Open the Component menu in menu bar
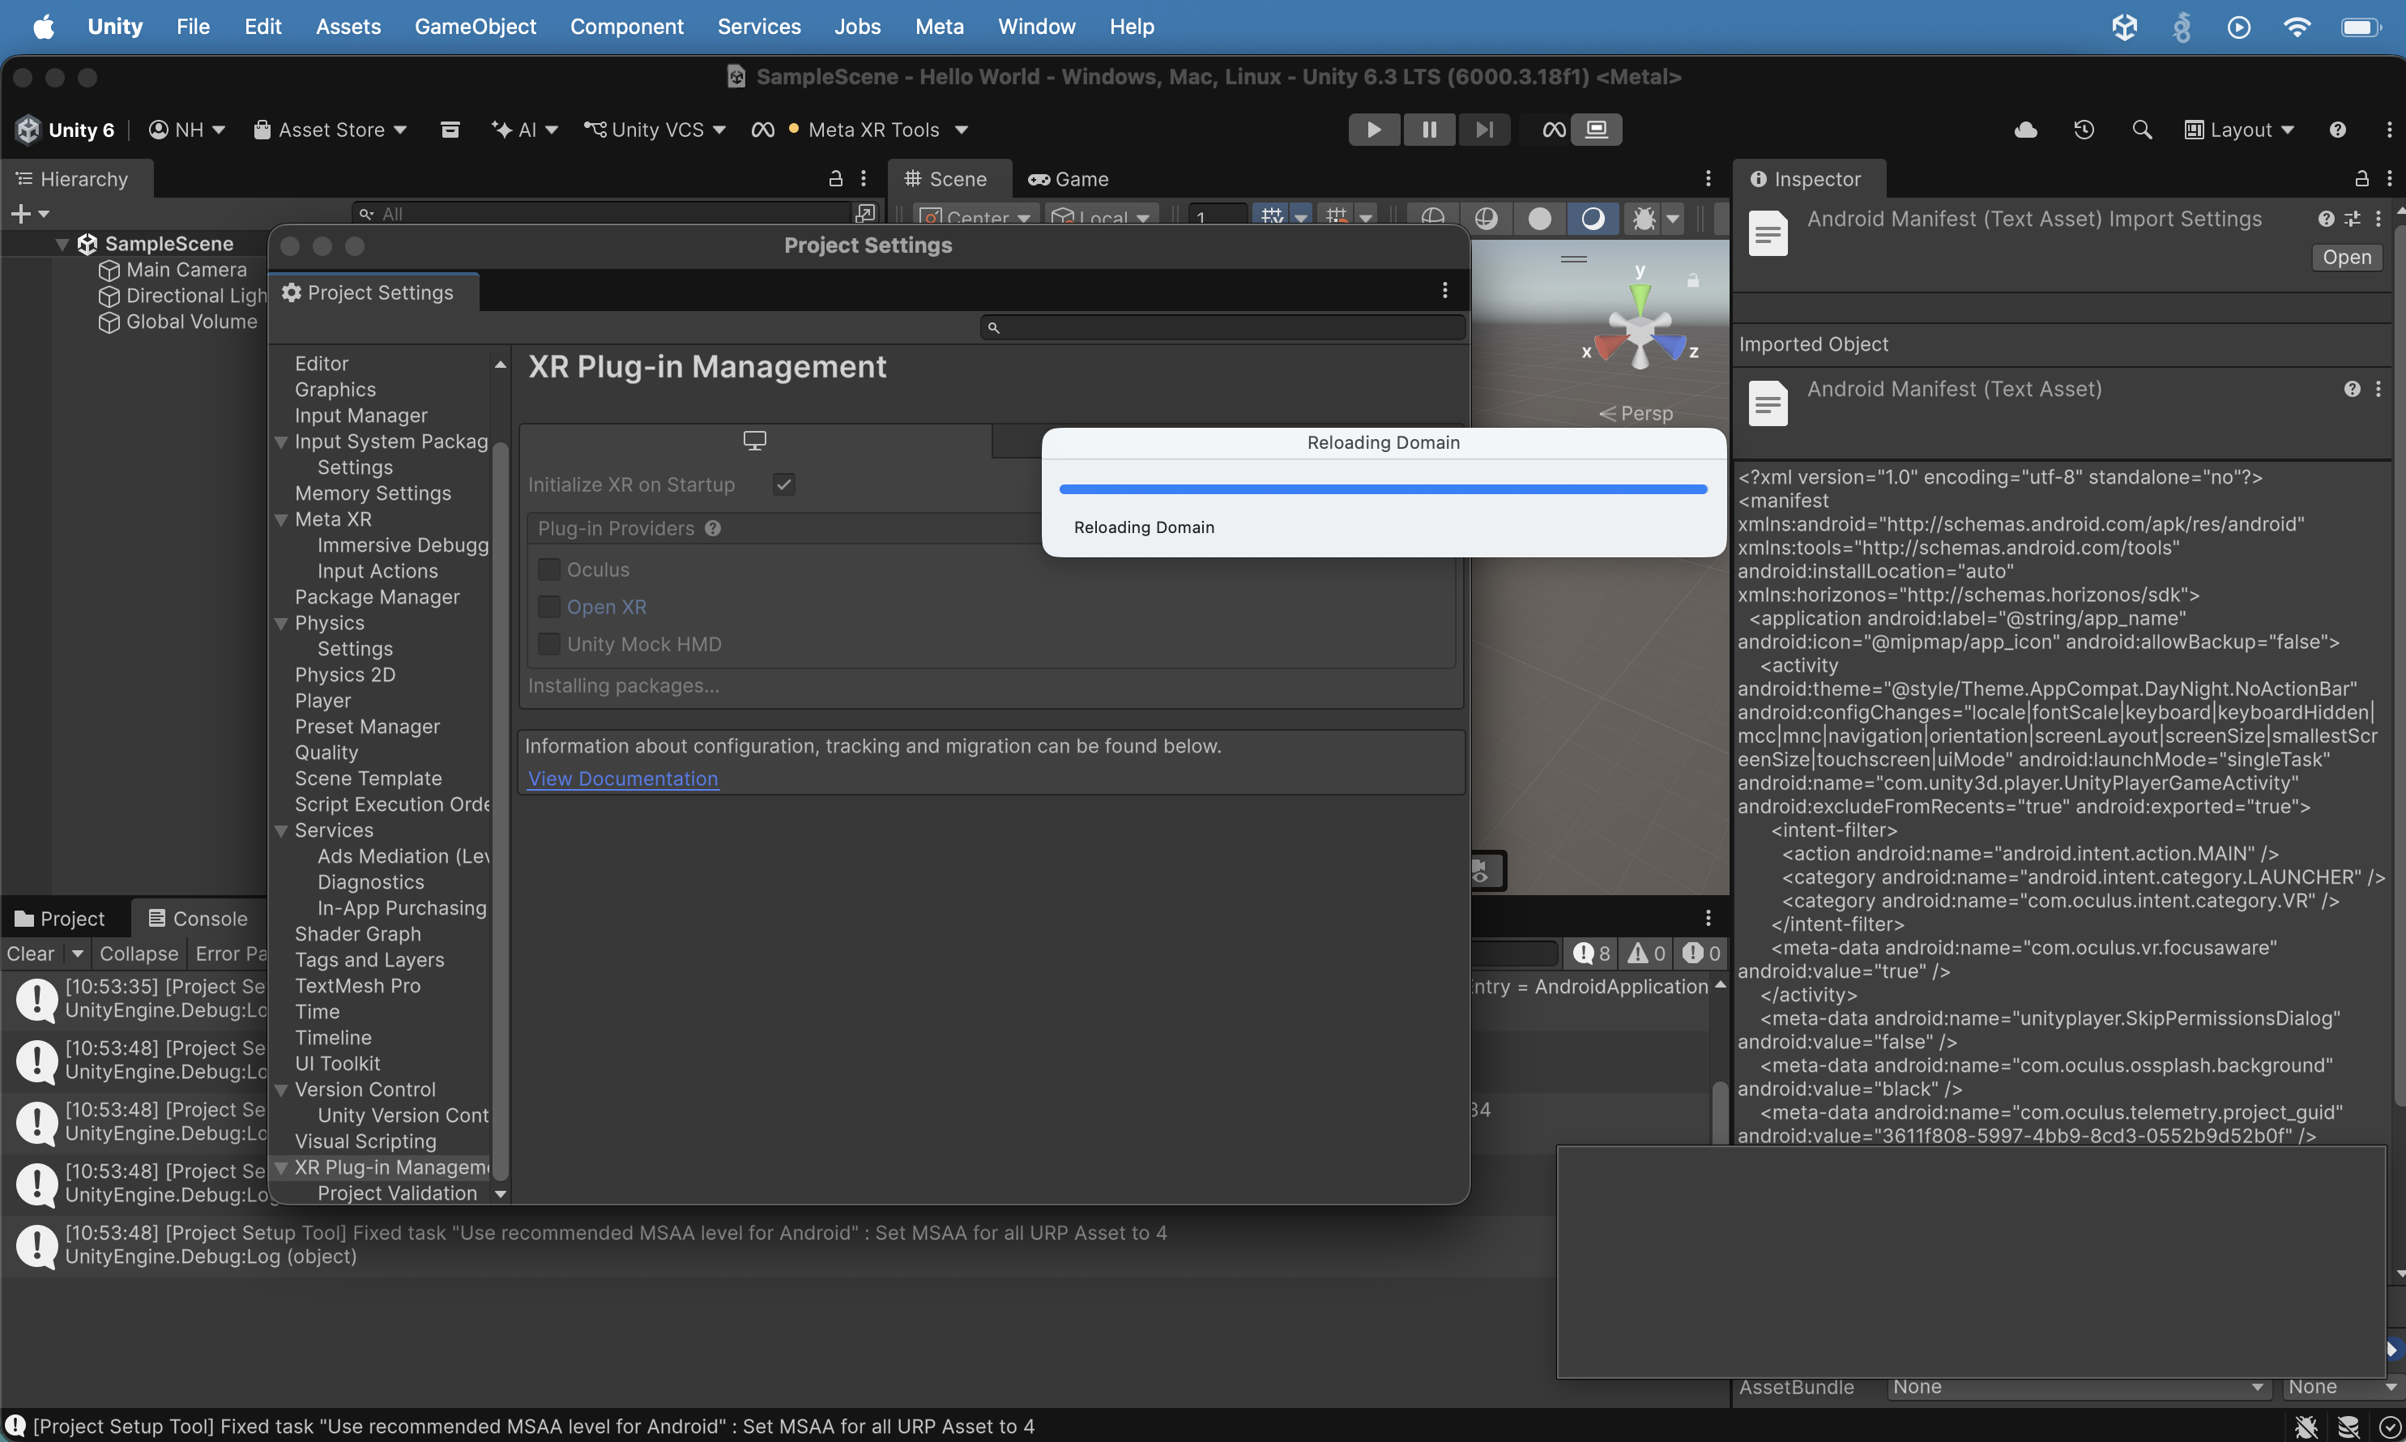 pyautogui.click(x=627, y=26)
